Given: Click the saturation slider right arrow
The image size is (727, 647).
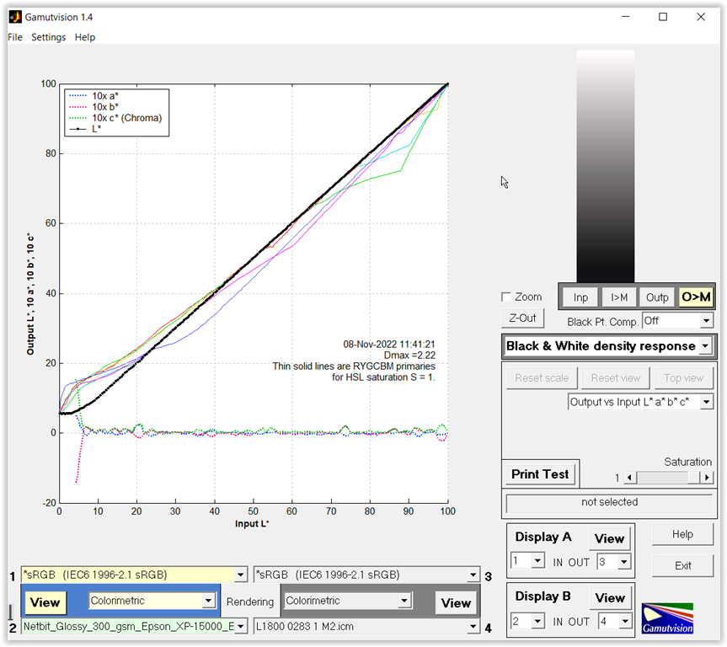Looking at the screenshot, I should click(x=706, y=478).
